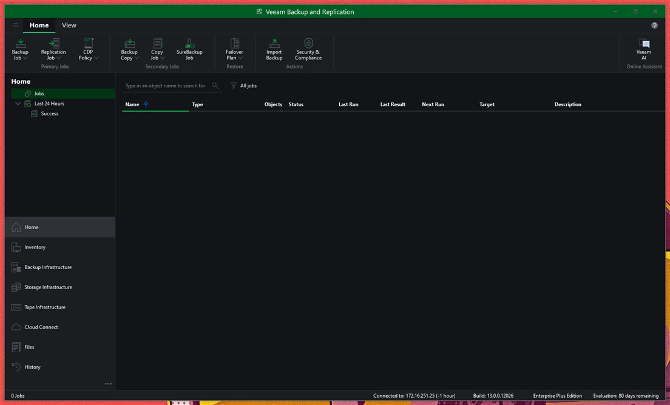This screenshot has width=670, height=405.
Task: Open Home view in bottom navigation
Action: [x=60, y=227]
